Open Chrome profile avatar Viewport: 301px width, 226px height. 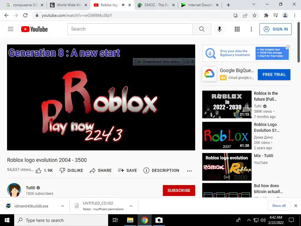(x=285, y=15)
